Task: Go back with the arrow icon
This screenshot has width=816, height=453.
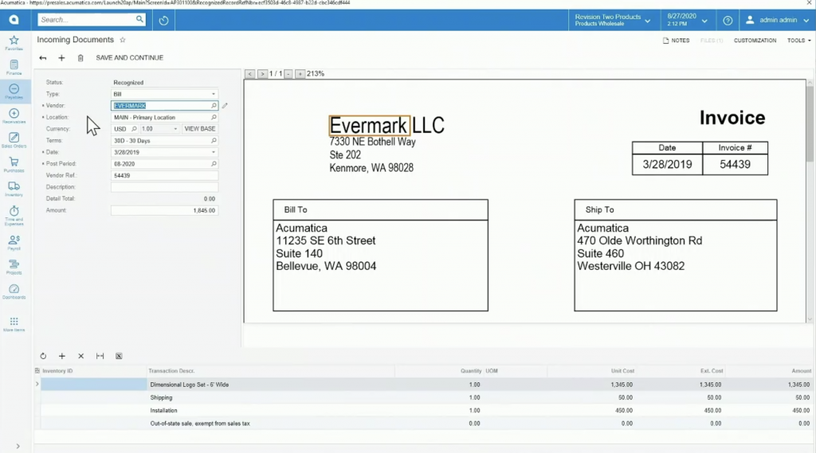Action: (43, 58)
